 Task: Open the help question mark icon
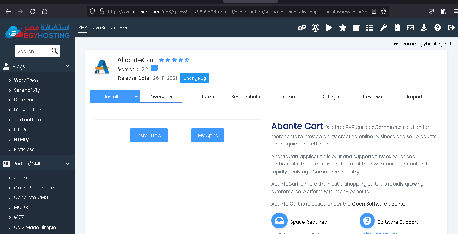[x=438, y=28]
